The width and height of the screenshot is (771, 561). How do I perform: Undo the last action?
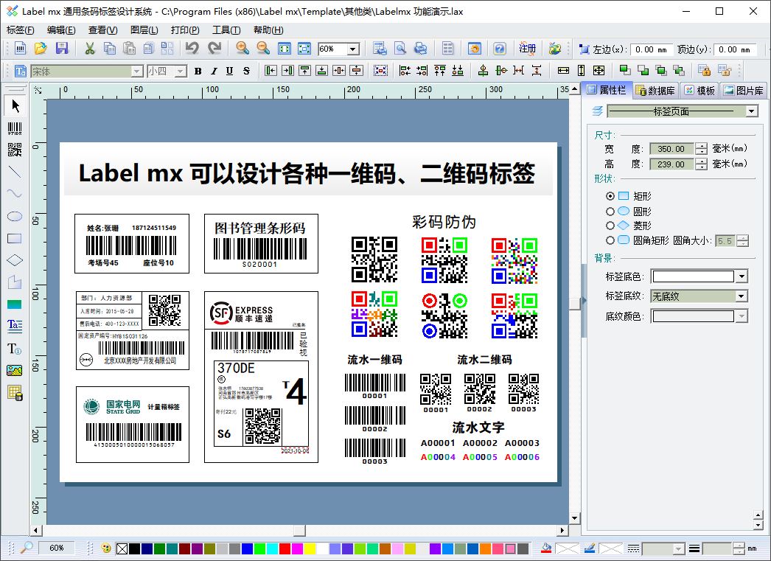point(192,48)
